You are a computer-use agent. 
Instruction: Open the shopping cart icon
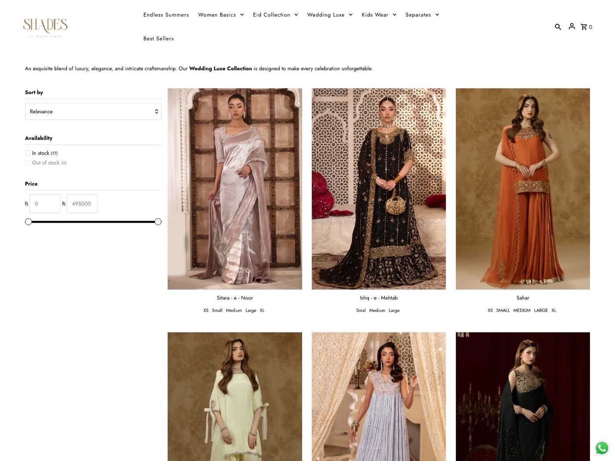tap(586, 27)
